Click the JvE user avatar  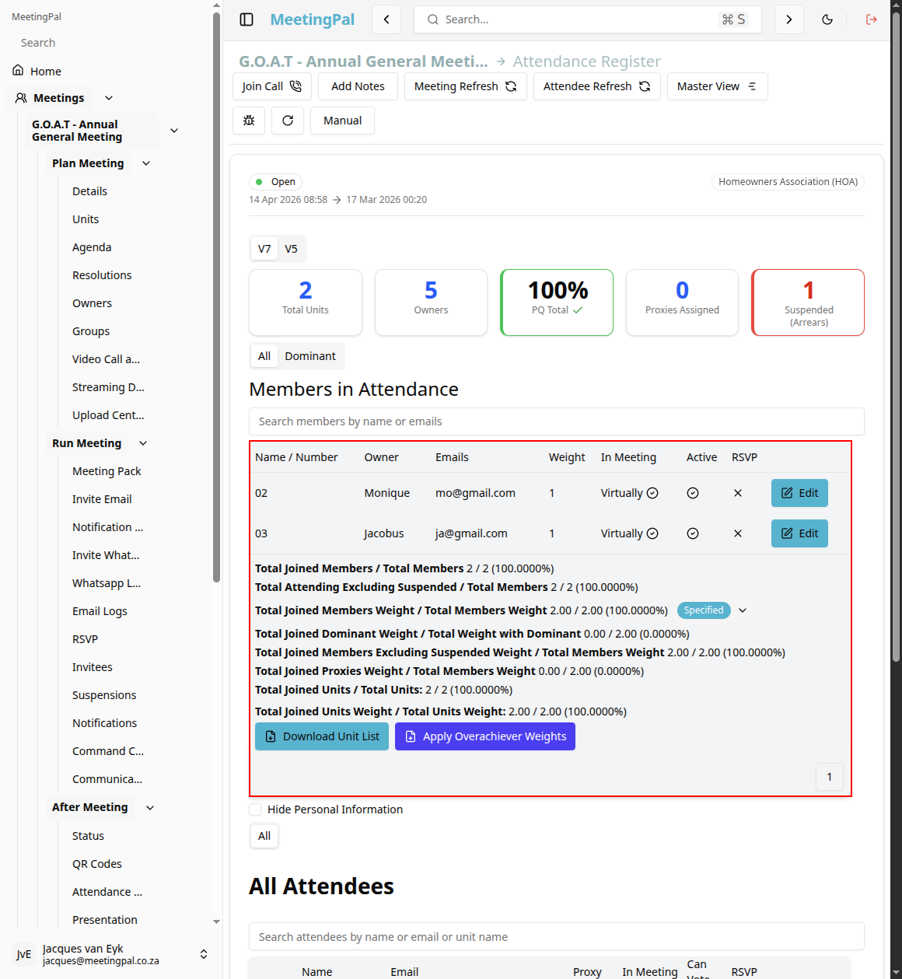point(24,954)
